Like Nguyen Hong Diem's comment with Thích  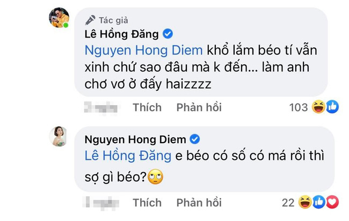click(147, 202)
